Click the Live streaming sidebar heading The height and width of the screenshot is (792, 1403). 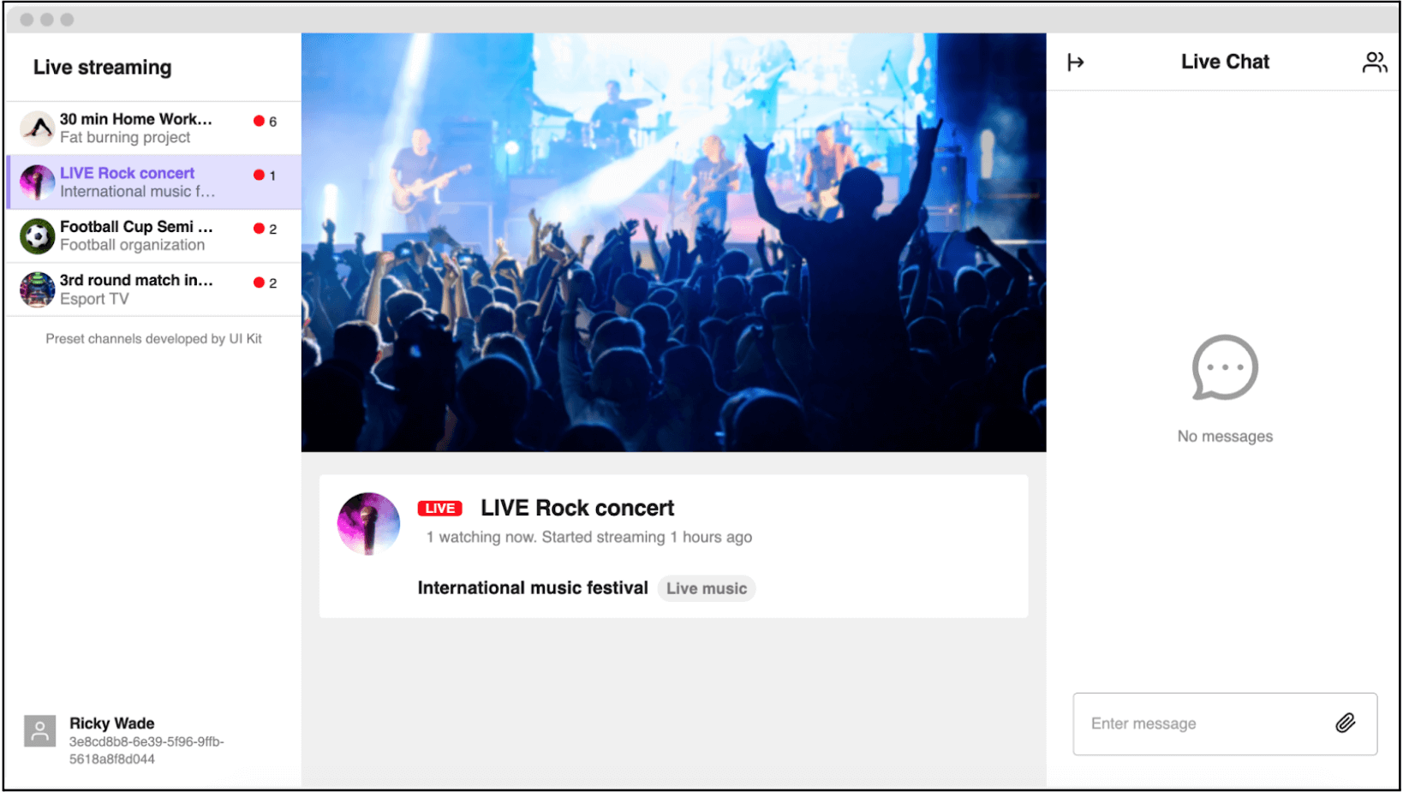[103, 68]
